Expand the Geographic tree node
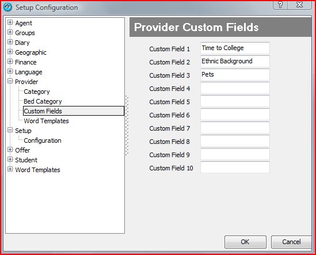This screenshot has height=255, width=316. [10, 52]
